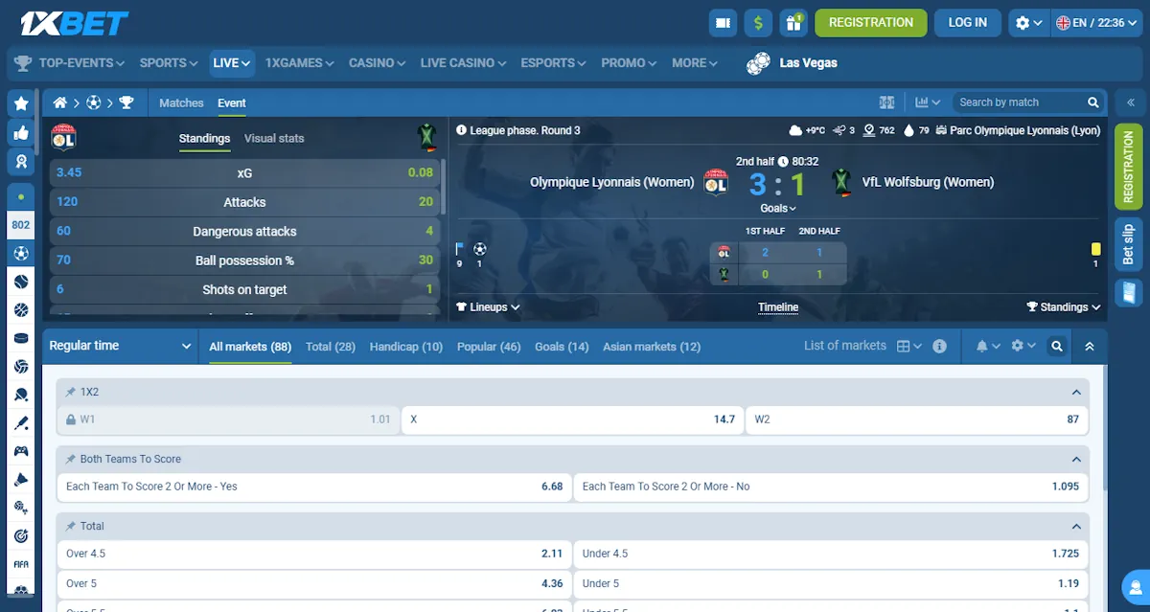1150x612 pixels.
Task: Open favorites via the star icon
Action: tap(20, 101)
